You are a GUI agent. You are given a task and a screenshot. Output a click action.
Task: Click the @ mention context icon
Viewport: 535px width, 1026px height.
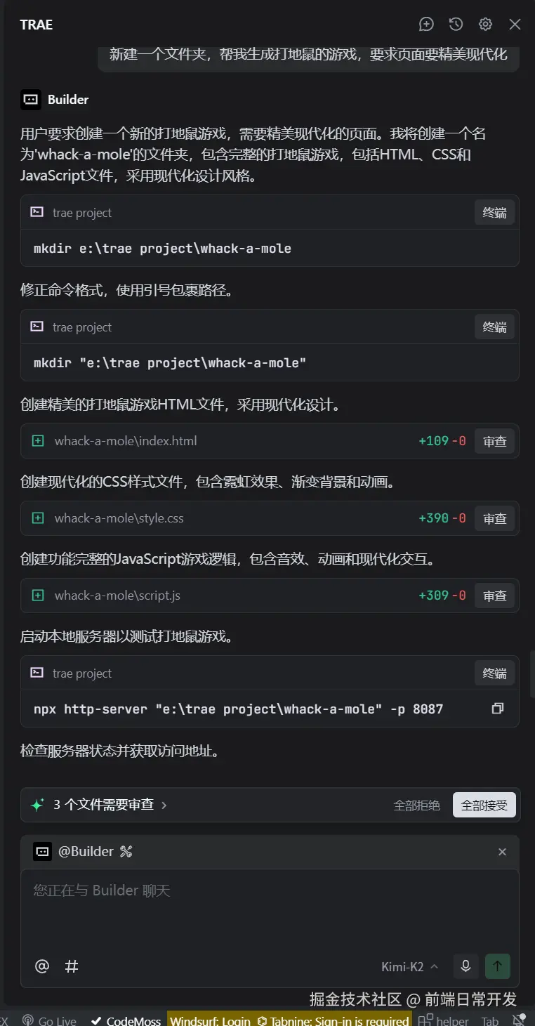click(42, 966)
